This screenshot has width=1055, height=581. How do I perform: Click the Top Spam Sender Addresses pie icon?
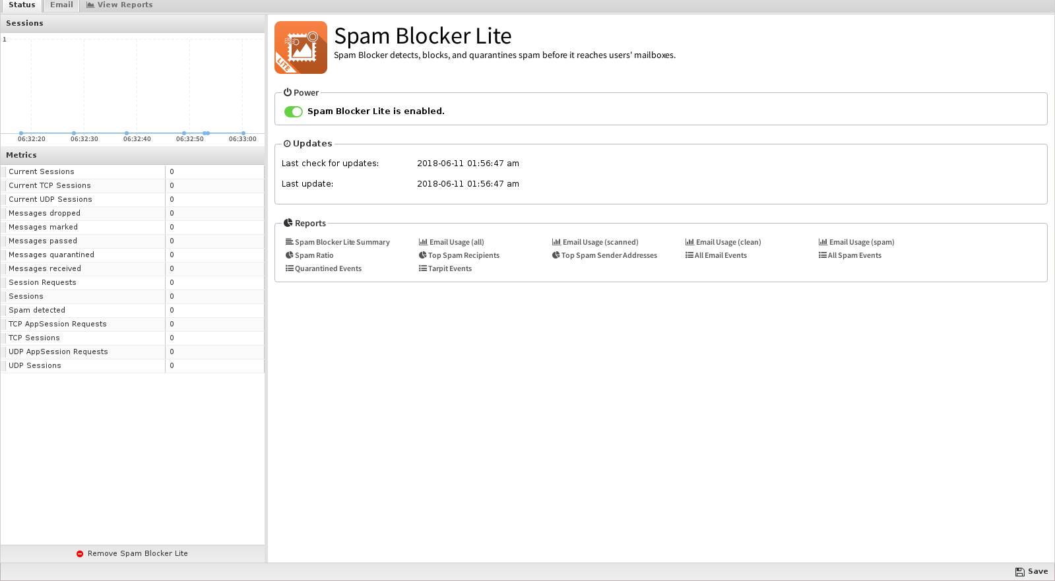point(556,255)
